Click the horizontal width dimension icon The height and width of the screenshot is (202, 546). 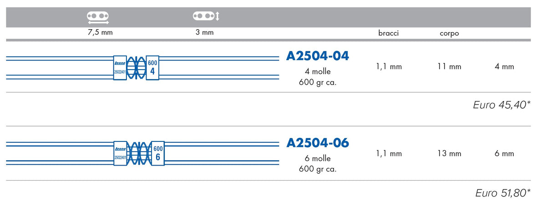98,17
